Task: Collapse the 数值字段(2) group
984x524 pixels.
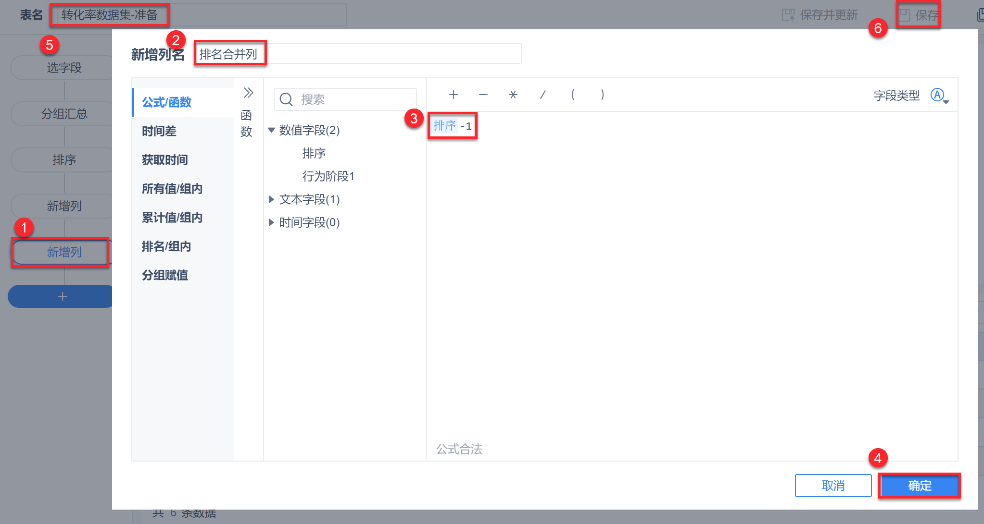Action: click(271, 130)
